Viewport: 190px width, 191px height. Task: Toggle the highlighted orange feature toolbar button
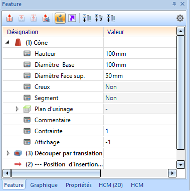[x=60, y=18]
